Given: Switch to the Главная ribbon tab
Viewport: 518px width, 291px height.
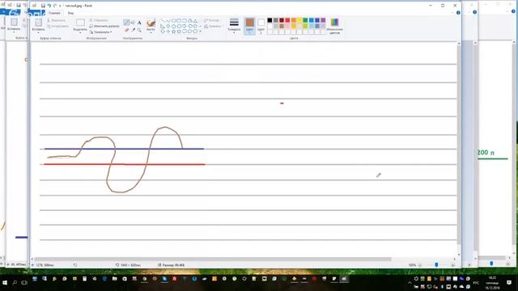Looking at the screenshot, I should click(x=54, y=13).
